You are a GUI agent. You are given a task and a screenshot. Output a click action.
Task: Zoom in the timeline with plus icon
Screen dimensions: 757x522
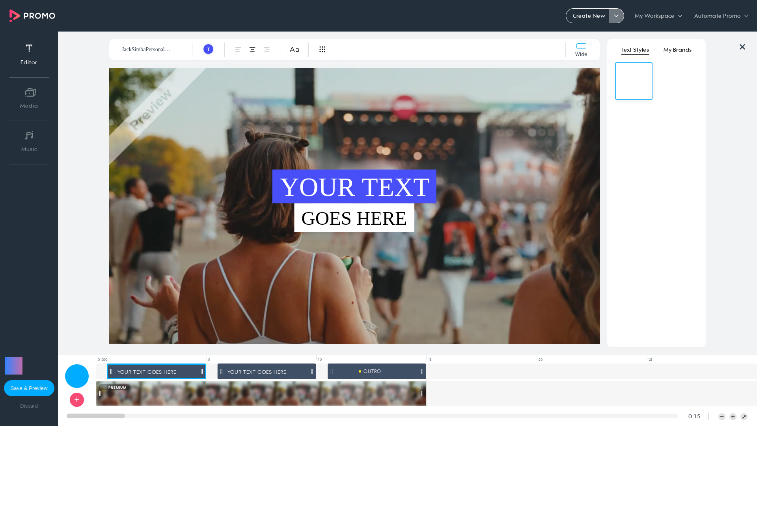pyautogui.click(x=733, y=417)
